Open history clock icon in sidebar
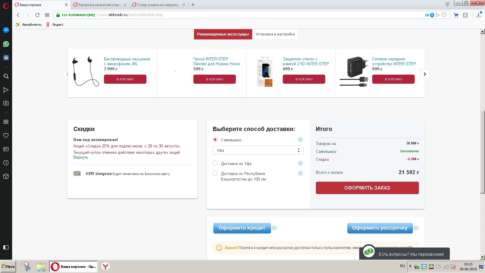 (x=6, y=163)
